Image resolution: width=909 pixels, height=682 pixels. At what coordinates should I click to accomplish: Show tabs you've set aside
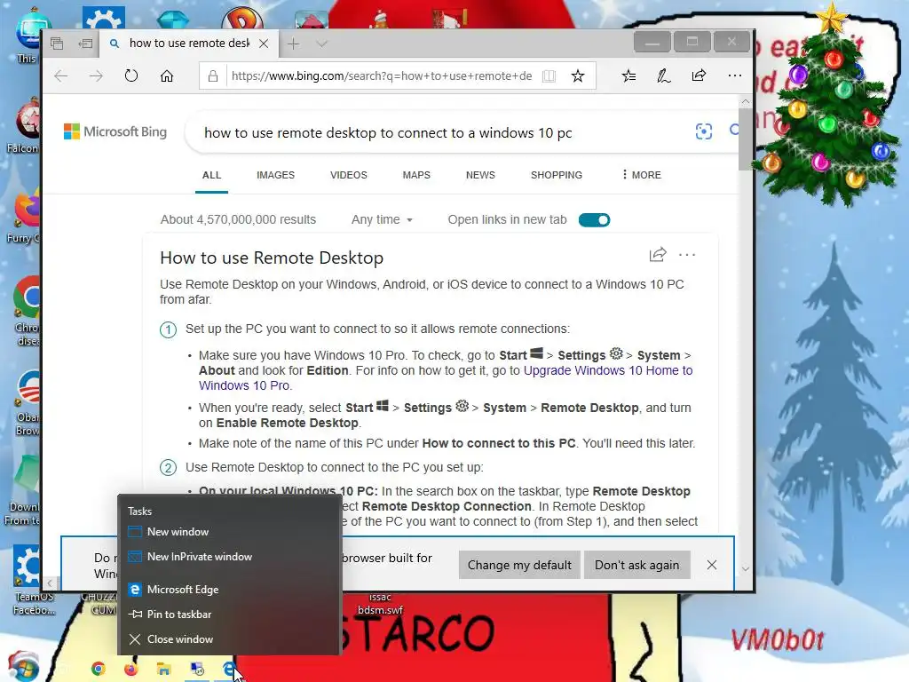[x=57, y=44]
